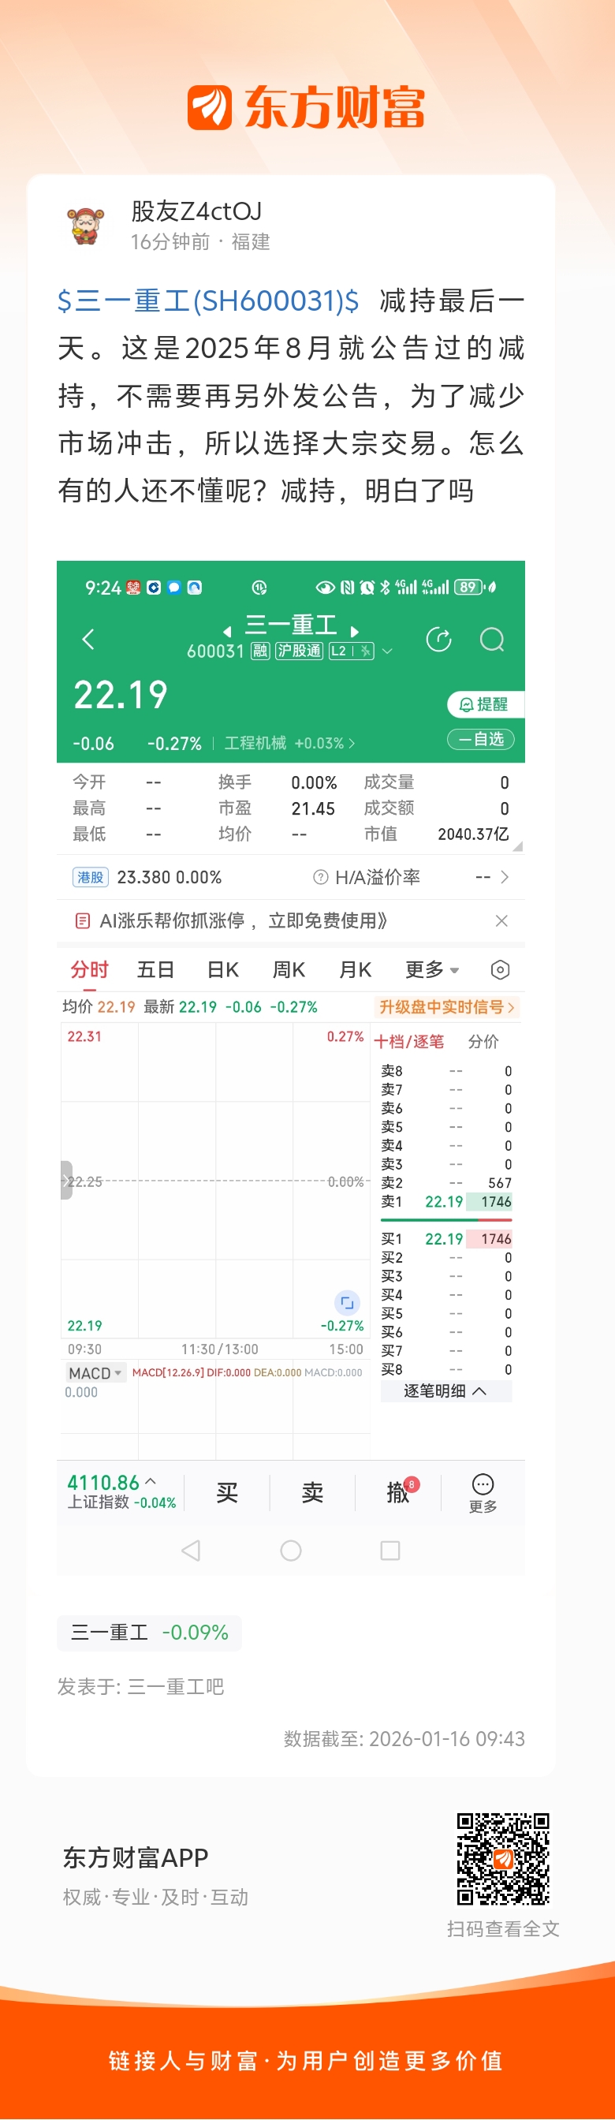
Task: Open the AI涨乐 promotion banner
Action: point(244,921)
